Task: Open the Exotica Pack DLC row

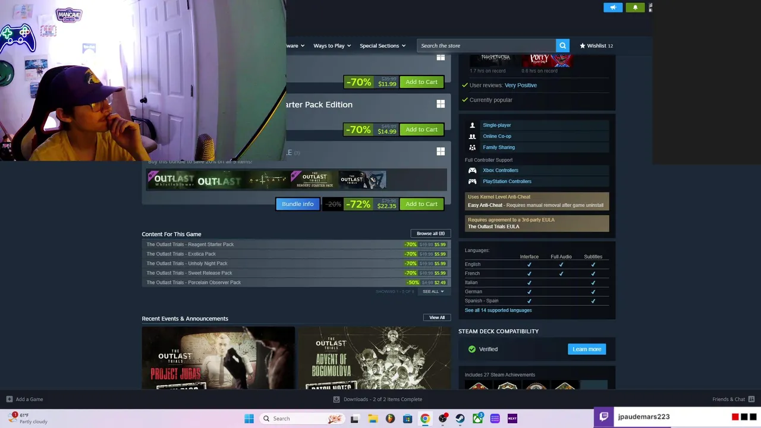Action: pos(295,254)
